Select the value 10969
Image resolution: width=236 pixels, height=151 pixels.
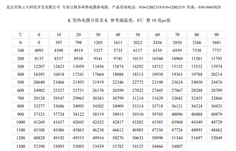177,58
